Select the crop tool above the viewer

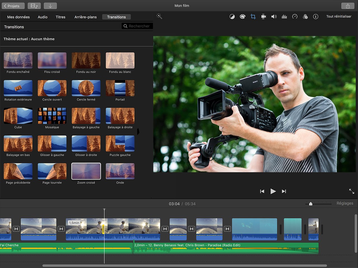tap(253, 16)
